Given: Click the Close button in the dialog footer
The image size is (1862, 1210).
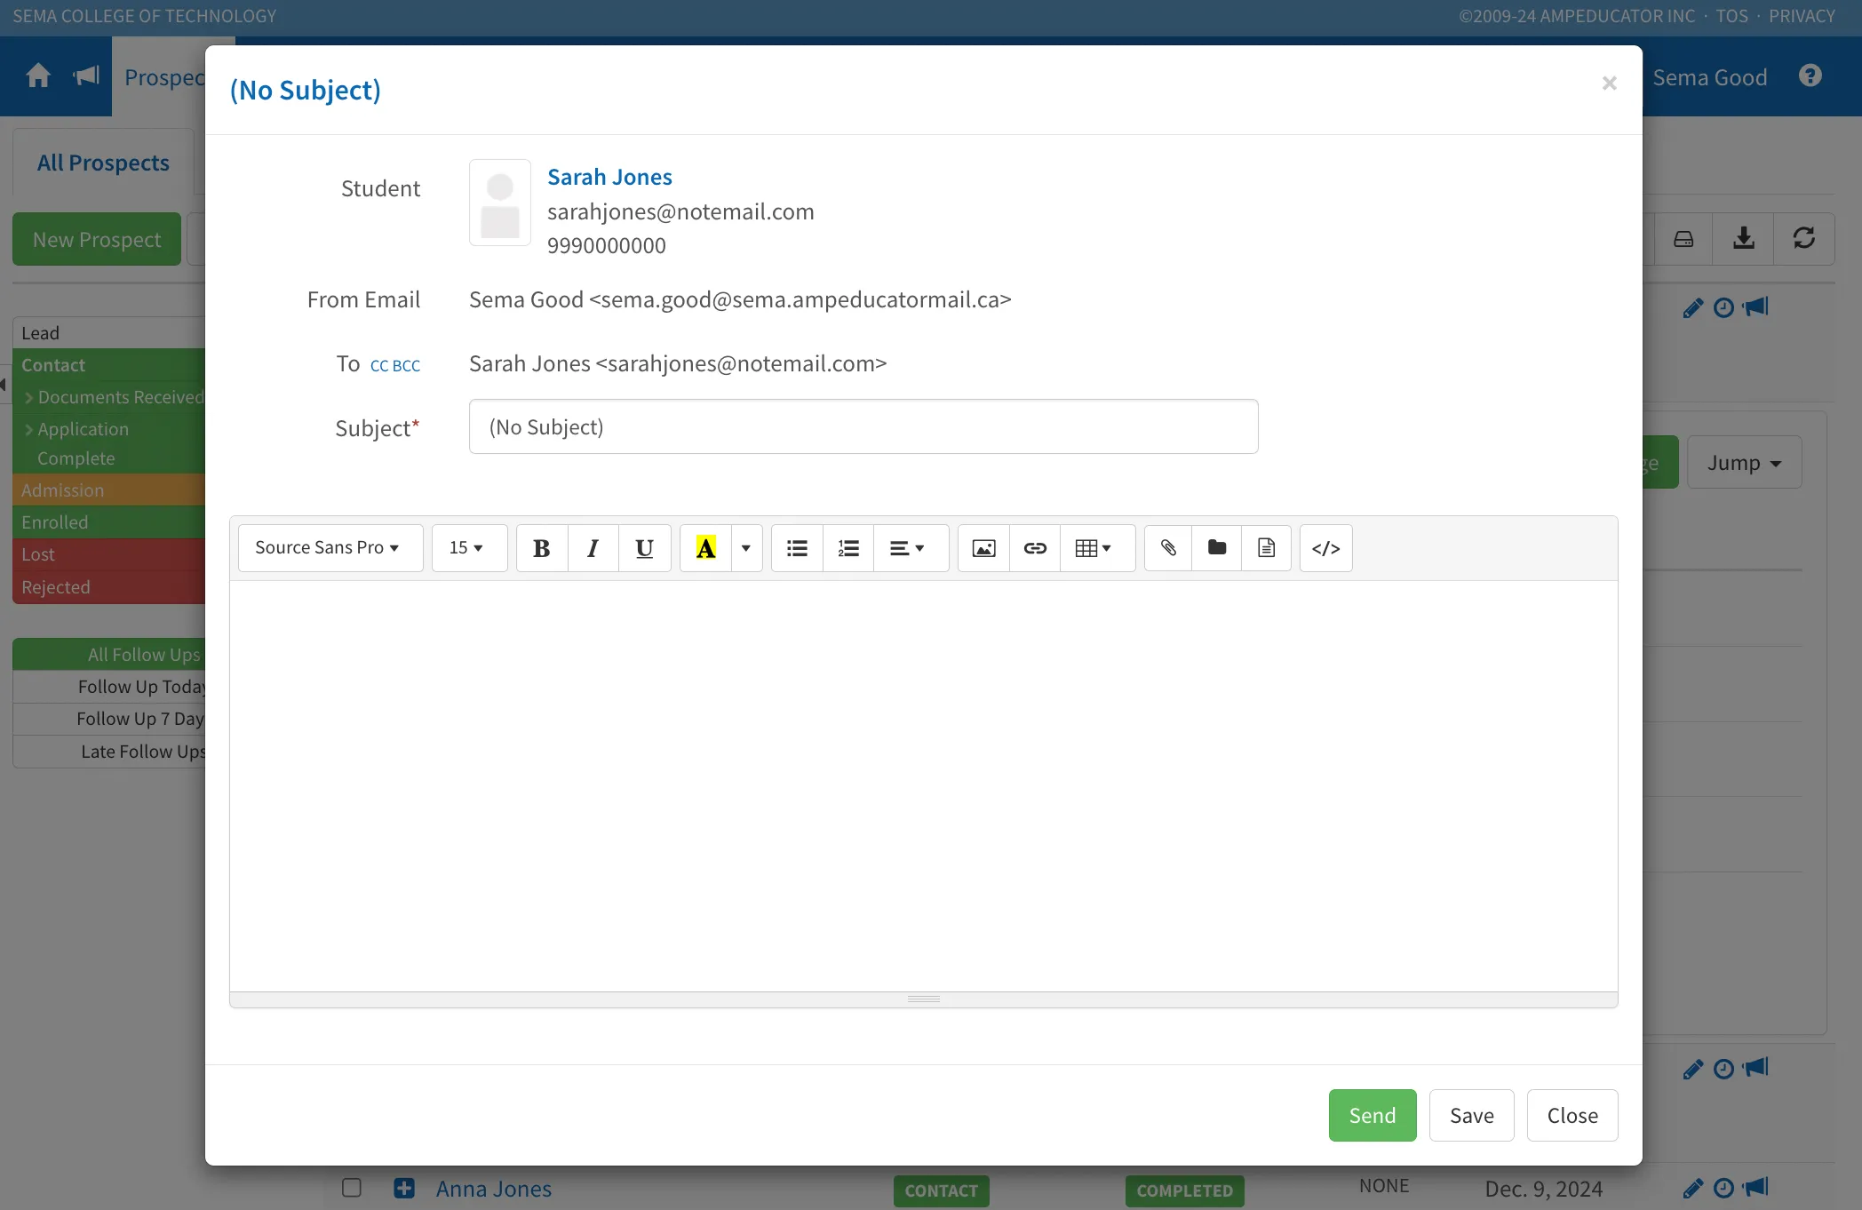Looking at the screenshot, I should click(1572, 1116).
